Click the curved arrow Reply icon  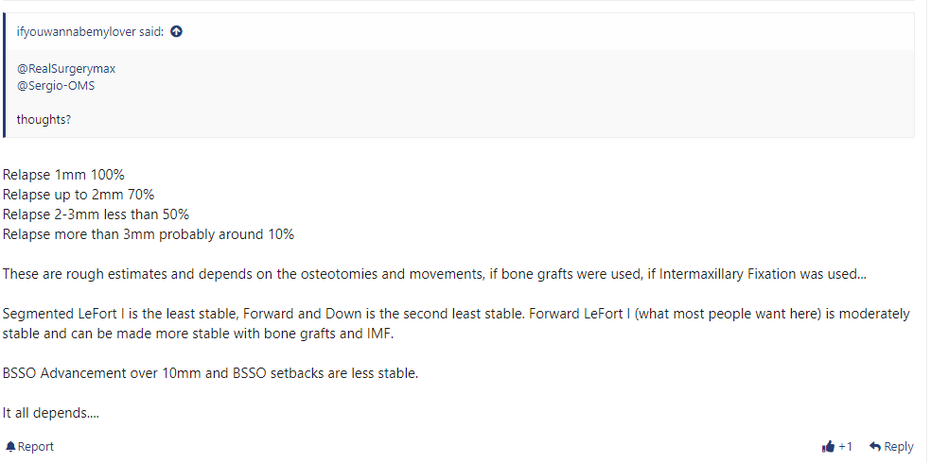[874, 446]
